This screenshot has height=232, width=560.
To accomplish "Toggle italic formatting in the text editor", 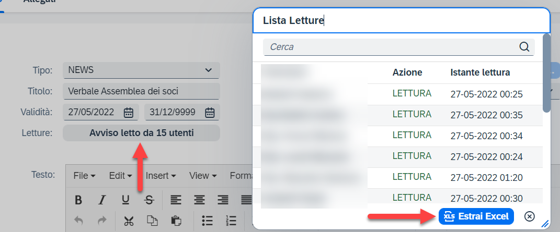I will pyautogui.click(x=102, y=199).
